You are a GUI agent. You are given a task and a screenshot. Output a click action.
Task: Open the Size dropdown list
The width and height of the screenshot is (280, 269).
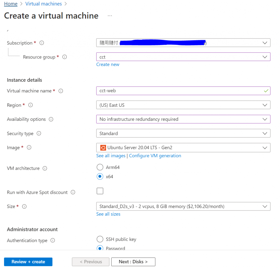tap(183, 206)
